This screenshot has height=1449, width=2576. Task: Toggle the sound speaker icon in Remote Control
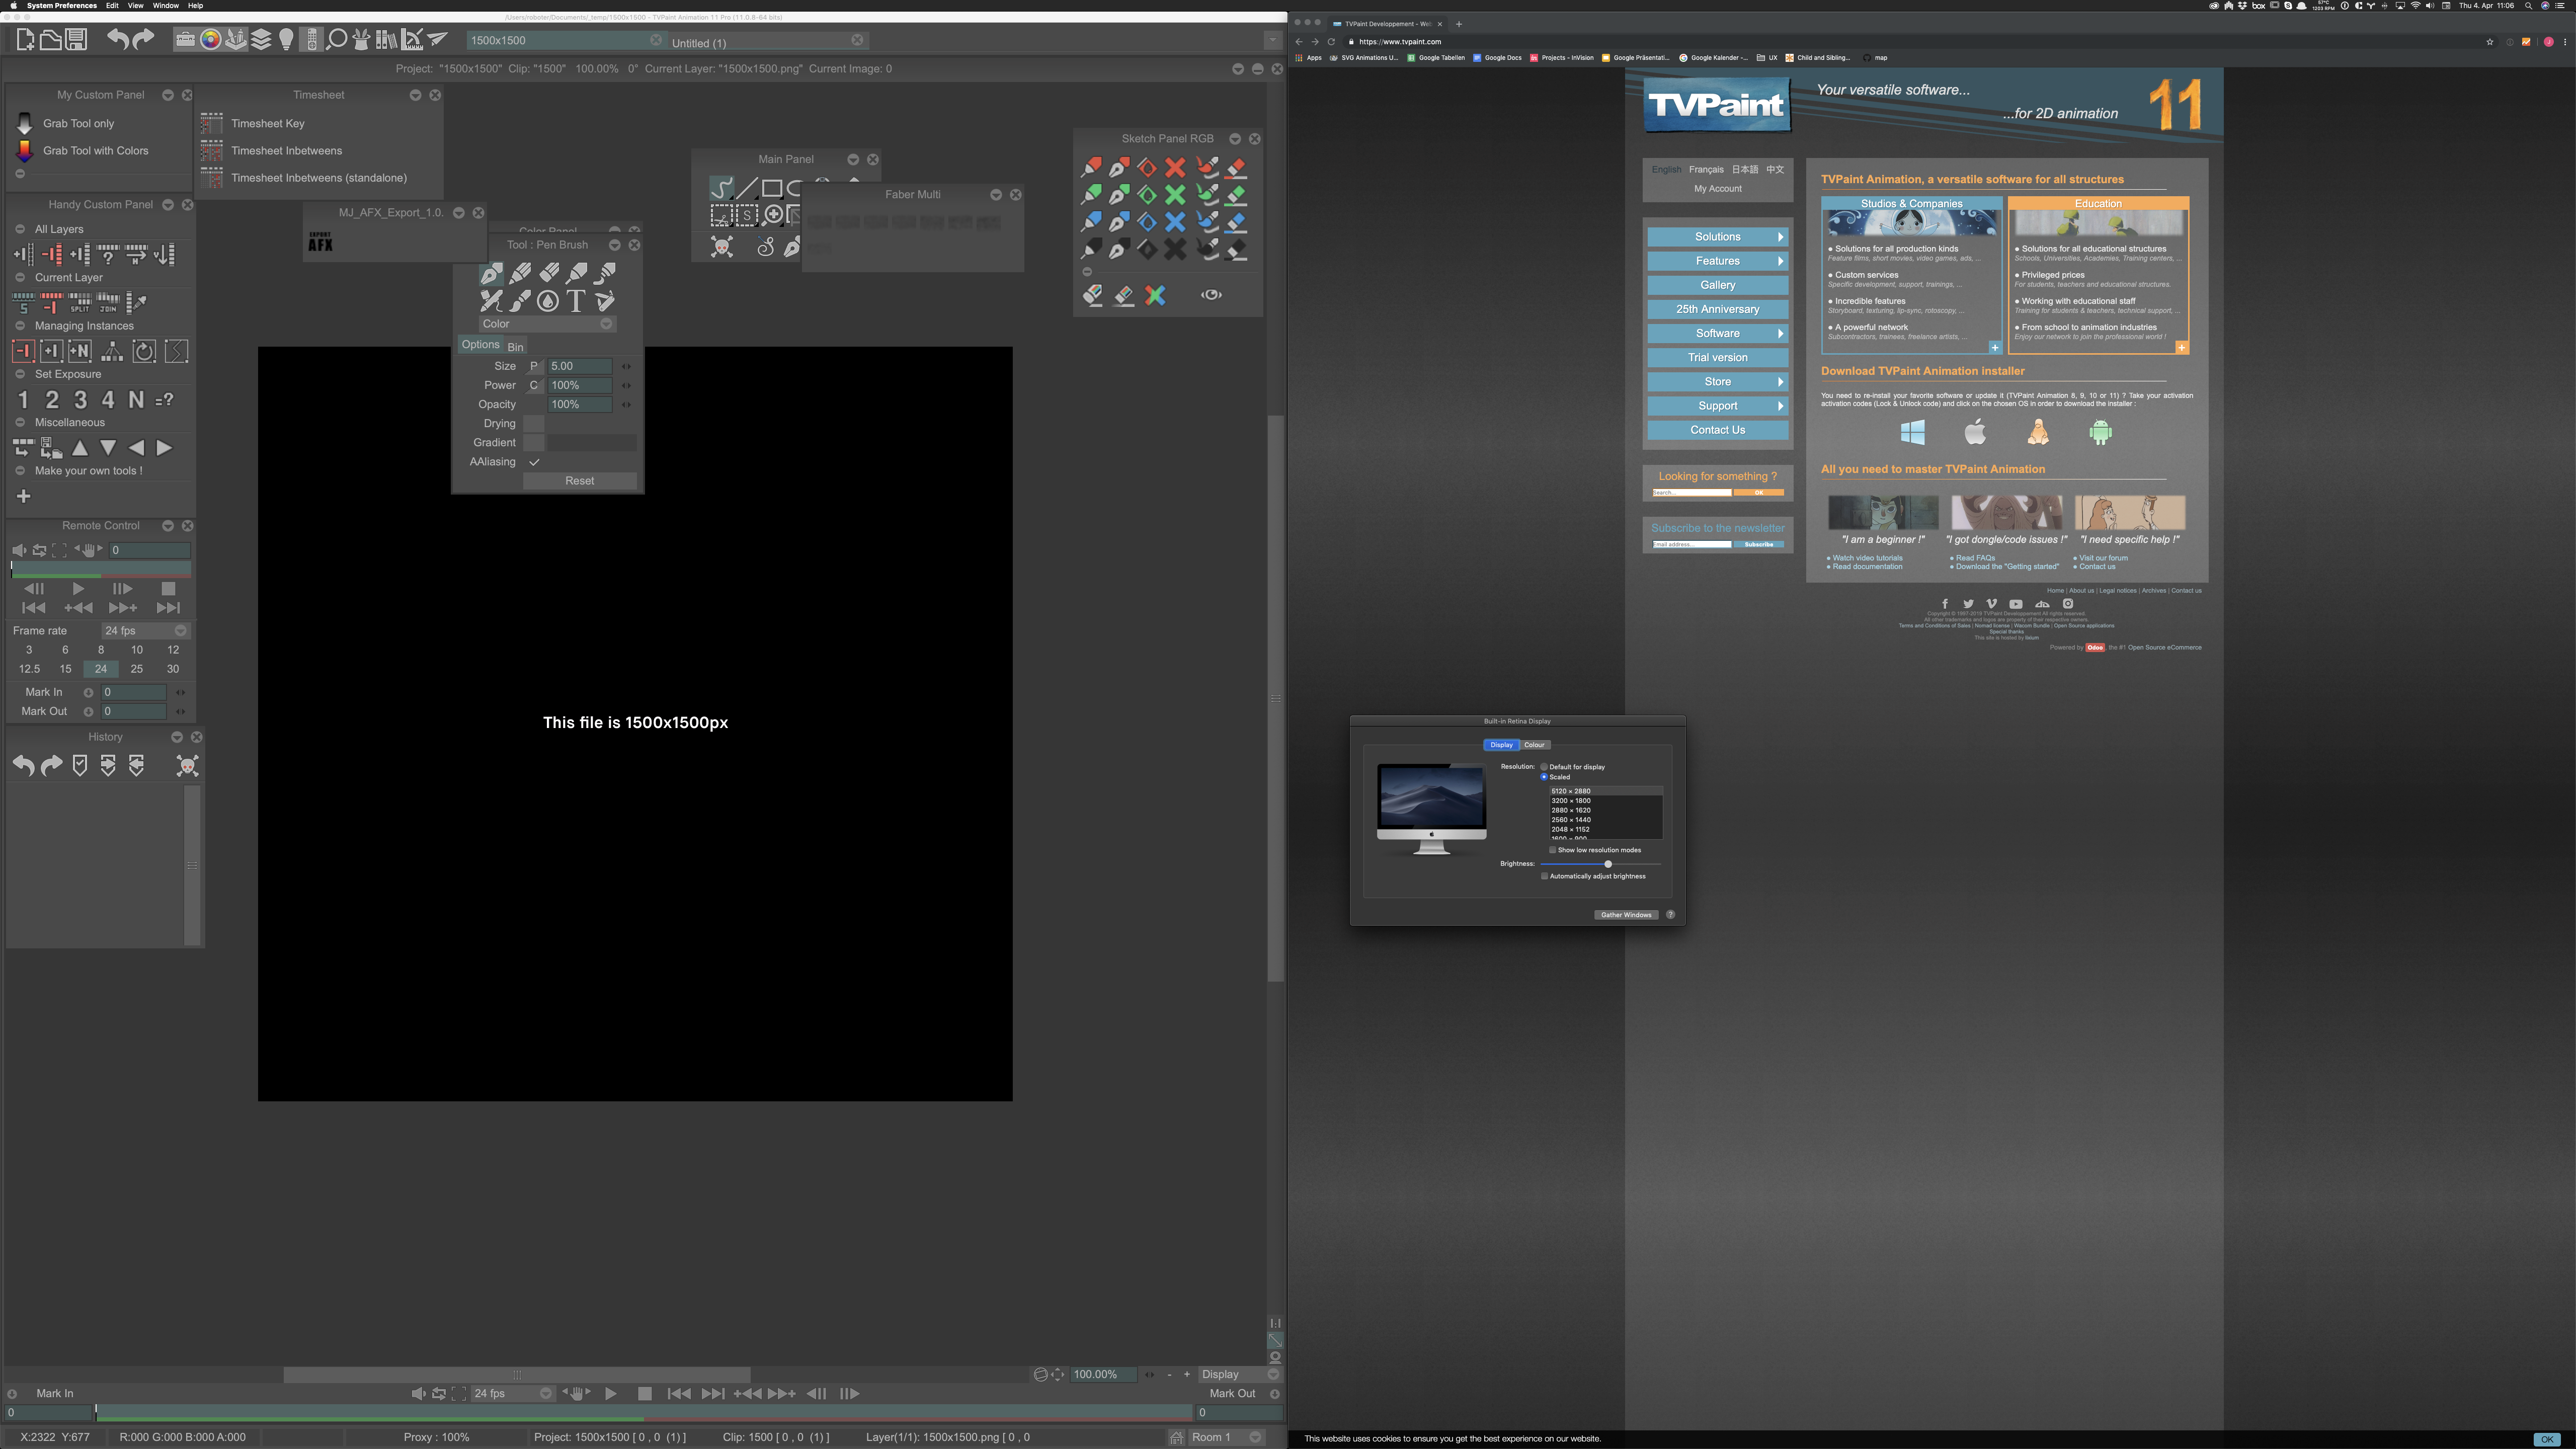click(19, 550)
